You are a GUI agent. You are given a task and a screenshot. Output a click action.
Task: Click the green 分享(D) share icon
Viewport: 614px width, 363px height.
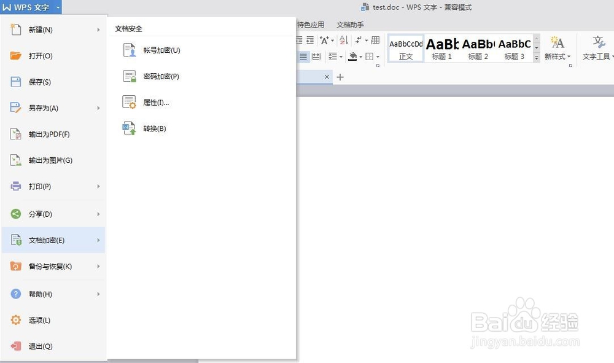click(x=16, y=214)
